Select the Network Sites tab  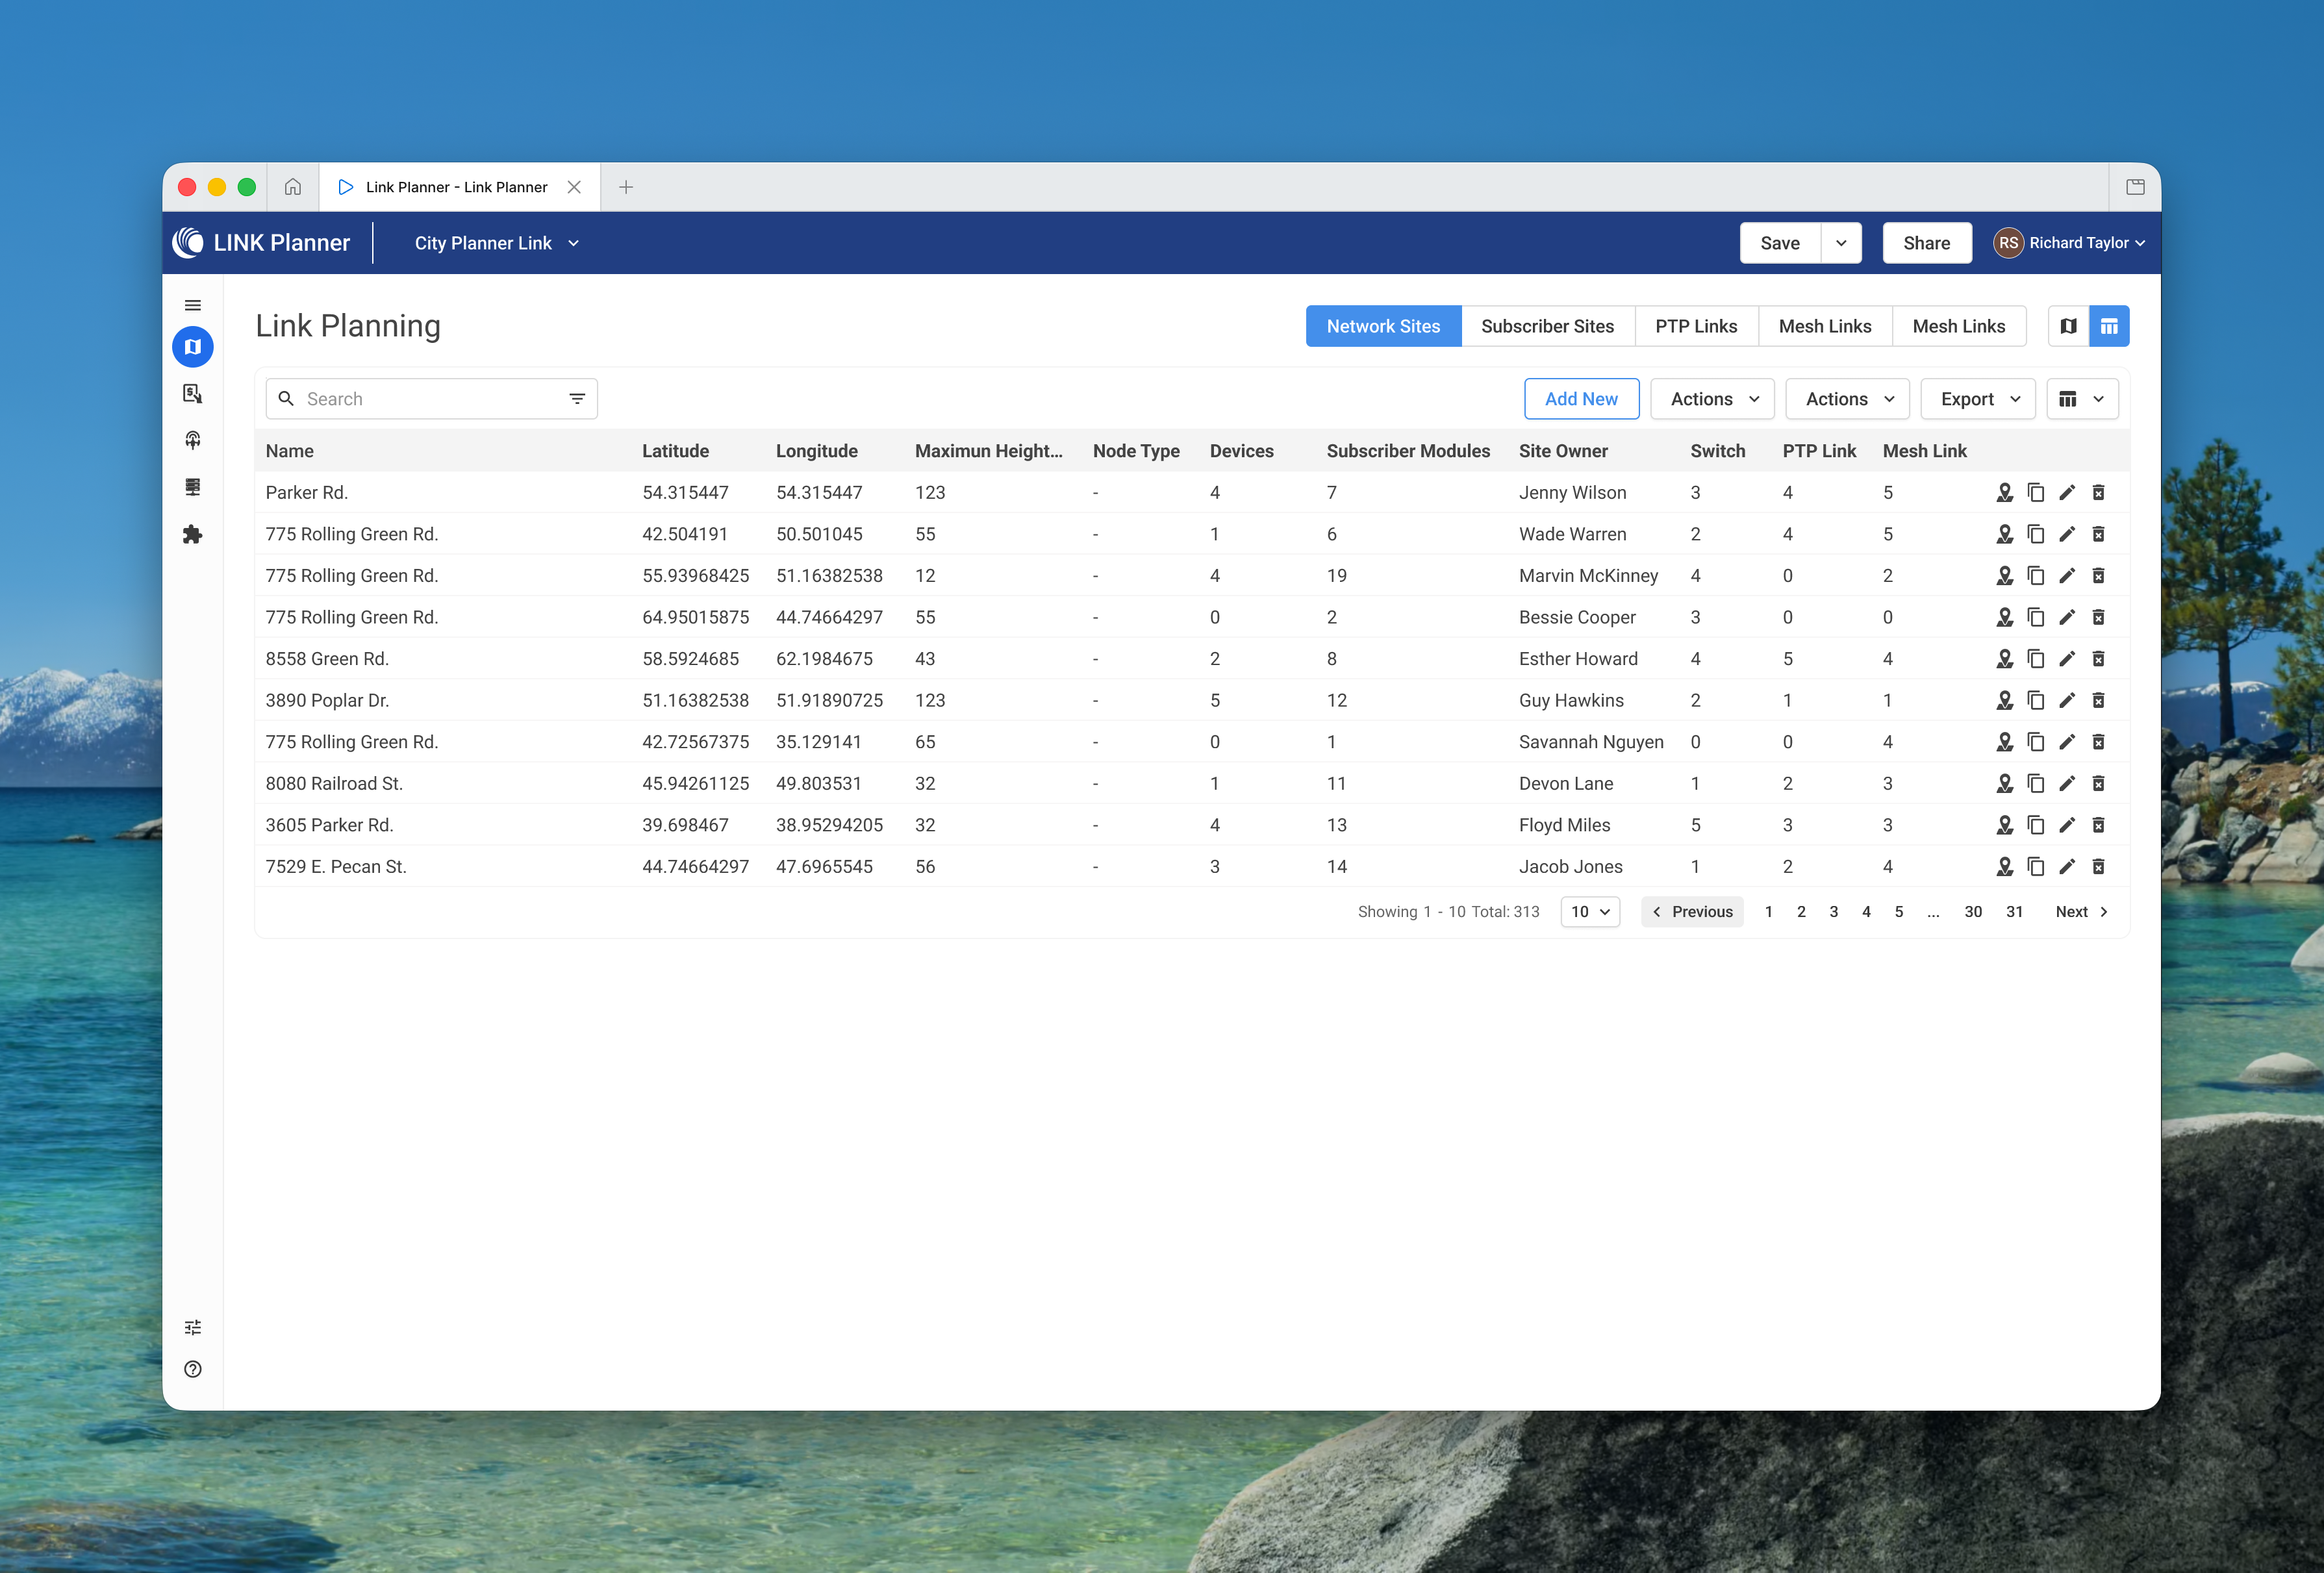click(x=1383, y=326)
